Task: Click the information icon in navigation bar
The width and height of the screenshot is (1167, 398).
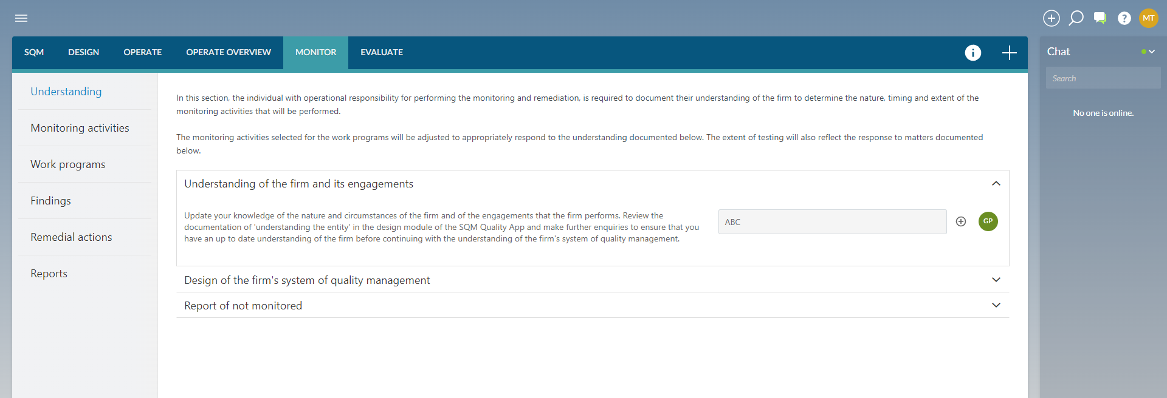Action: click(972, 53)
